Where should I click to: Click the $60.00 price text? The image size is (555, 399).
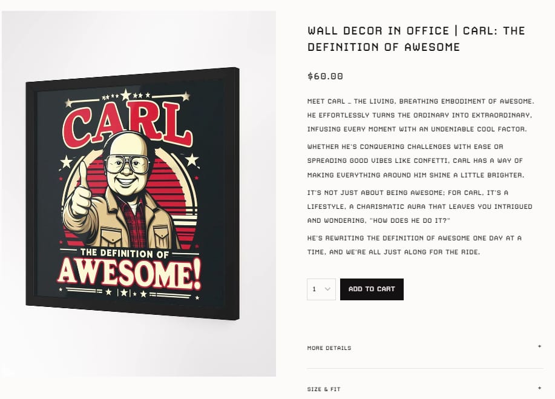click(x=325, y=76)
